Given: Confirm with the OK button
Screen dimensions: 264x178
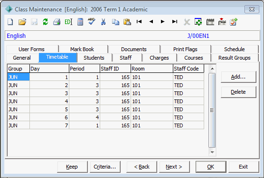Looking at the screenshot, I should point(211,167).
